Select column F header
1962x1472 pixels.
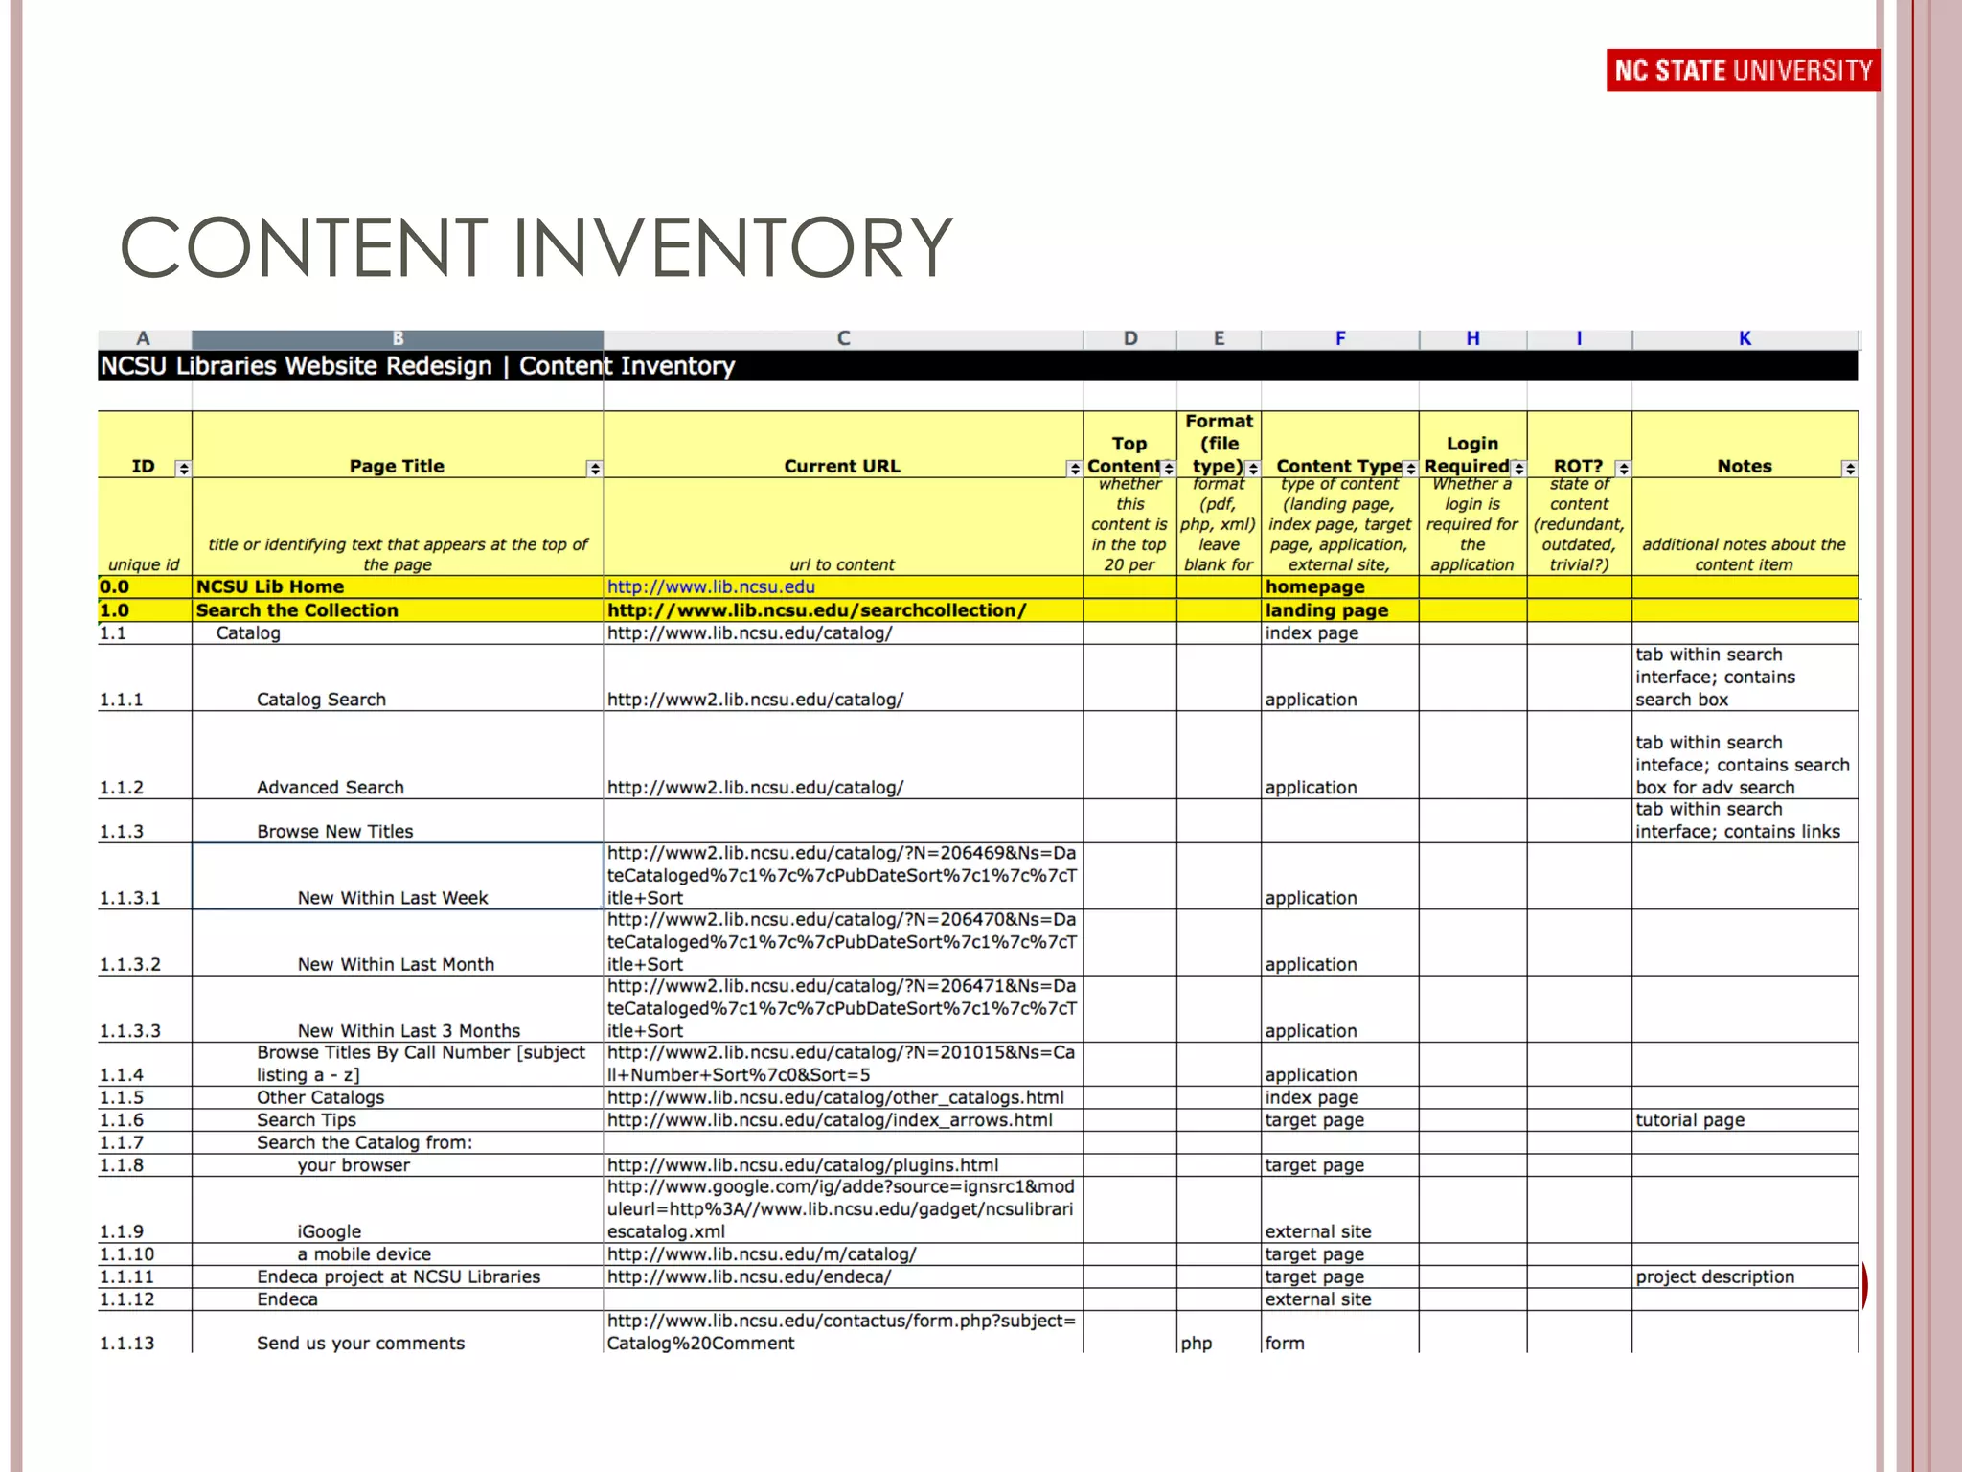point(1340,339)
